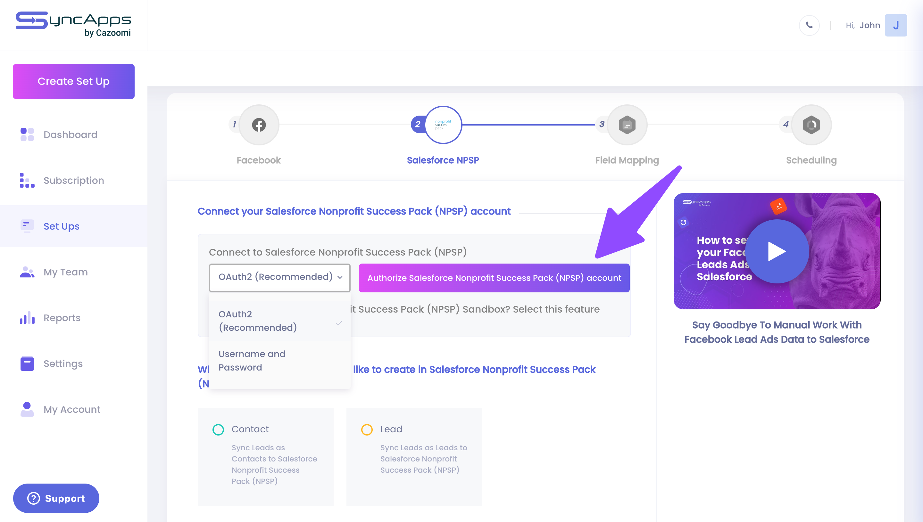Screen dimensions: 923x522
Task: Click the 'Hi, John' greeting text
Action: click(x=863, y=25)
